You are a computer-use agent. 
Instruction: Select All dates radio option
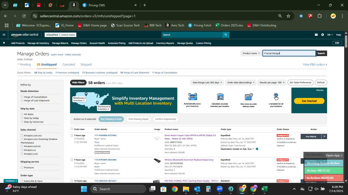tap(22, 114)
